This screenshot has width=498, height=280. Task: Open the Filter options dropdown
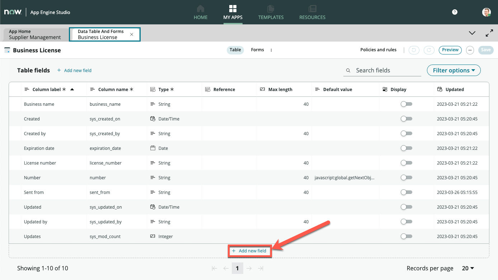pyautogui.click(x=454, y=70)
